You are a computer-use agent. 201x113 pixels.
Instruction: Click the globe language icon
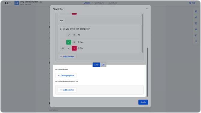click(190, 3)
